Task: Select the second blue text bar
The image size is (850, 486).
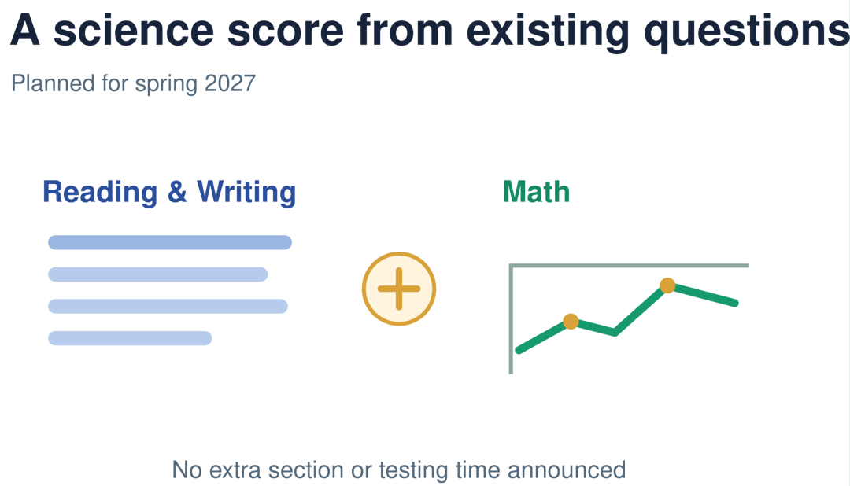Action: coord(157,274)
